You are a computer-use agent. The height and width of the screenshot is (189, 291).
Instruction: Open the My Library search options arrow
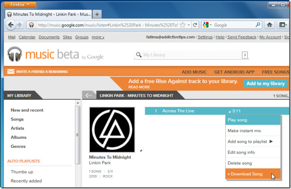(245, 55)
